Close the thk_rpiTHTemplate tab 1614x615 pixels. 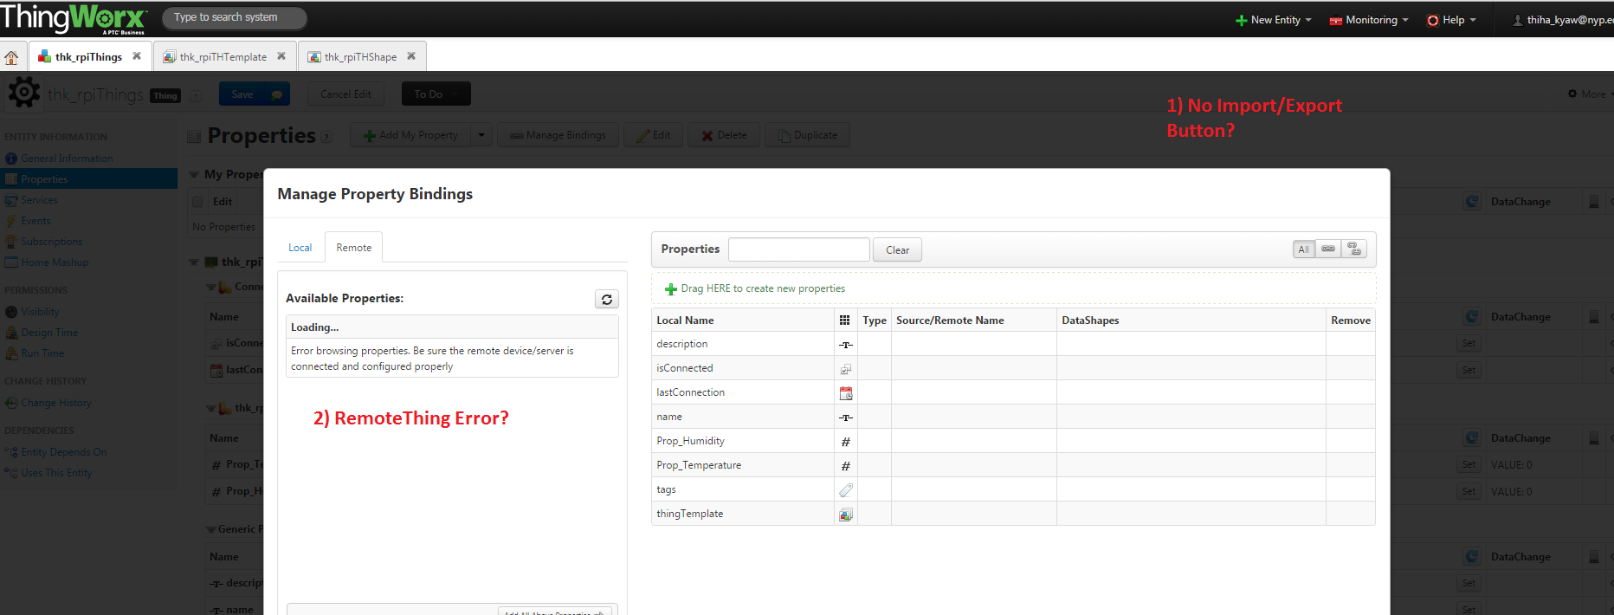(281, 56)
